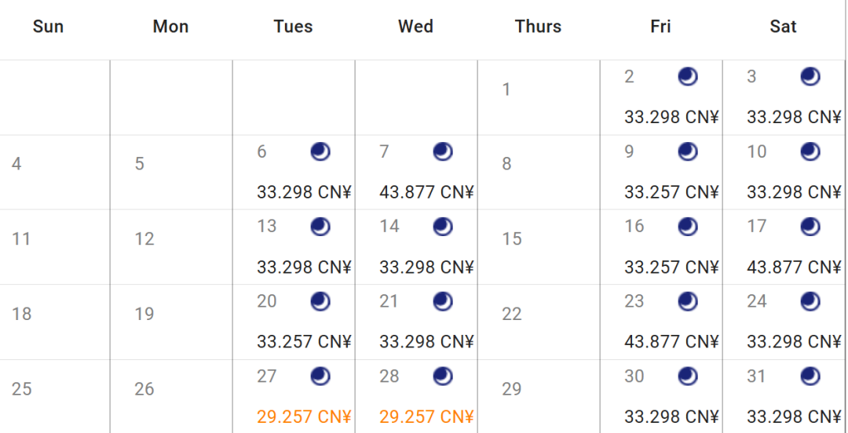The width and height of the screenshot is (848, 433).
Task: Click date 31 in the calendar
Action: pos(756,377)
